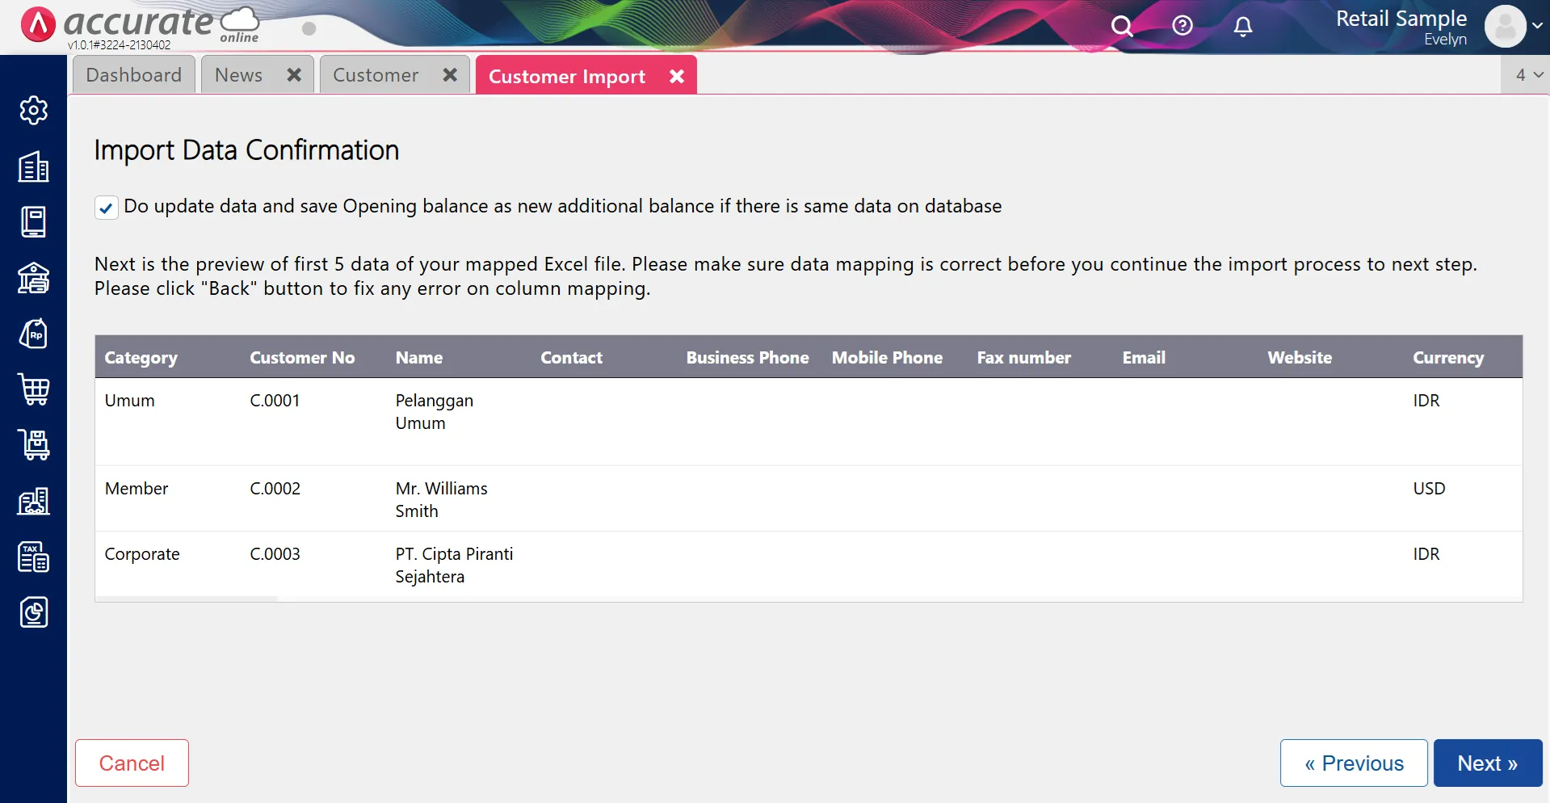Click the Next button to continue import
1550x803 pixels.
pyautogui.click(x=1486, y=763)
